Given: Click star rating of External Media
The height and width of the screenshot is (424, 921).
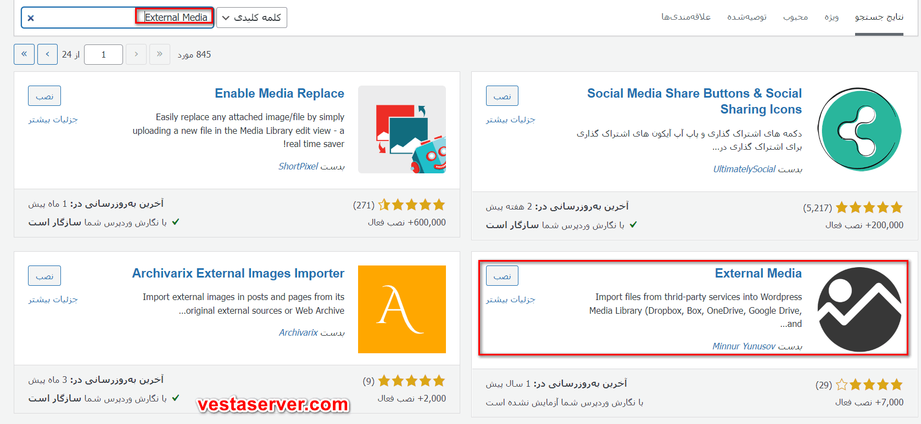Looking at the screenshot, I should pos(869,385).
